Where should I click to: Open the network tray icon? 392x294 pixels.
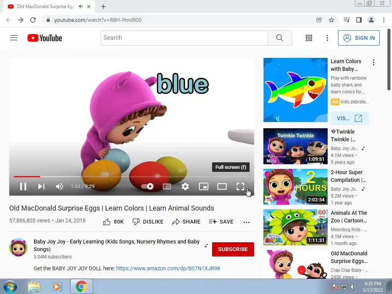(344, 287)
